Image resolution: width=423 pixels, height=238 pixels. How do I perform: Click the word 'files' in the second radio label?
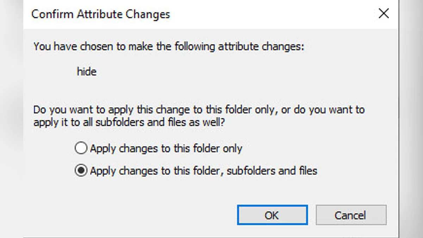click(x=308, y=171)
